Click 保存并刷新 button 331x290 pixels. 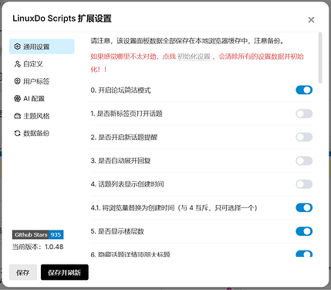tap(65, 272)
